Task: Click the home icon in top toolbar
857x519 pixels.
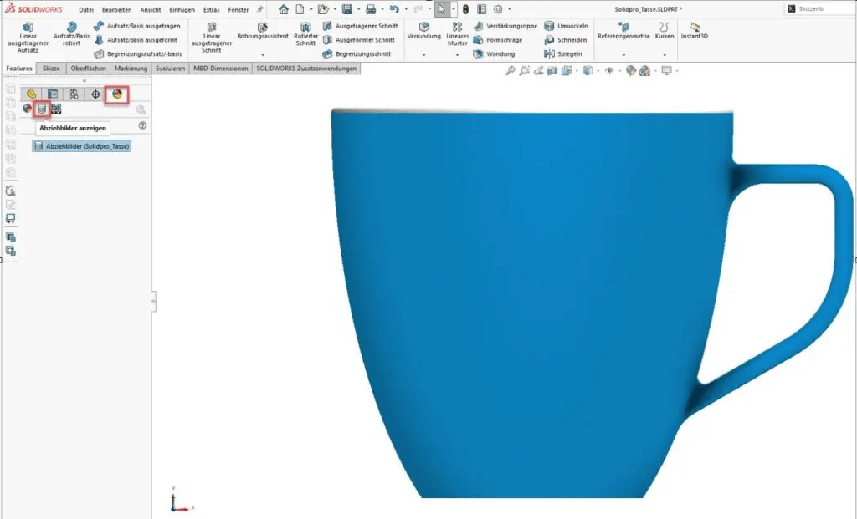Action: pos(284,9)
